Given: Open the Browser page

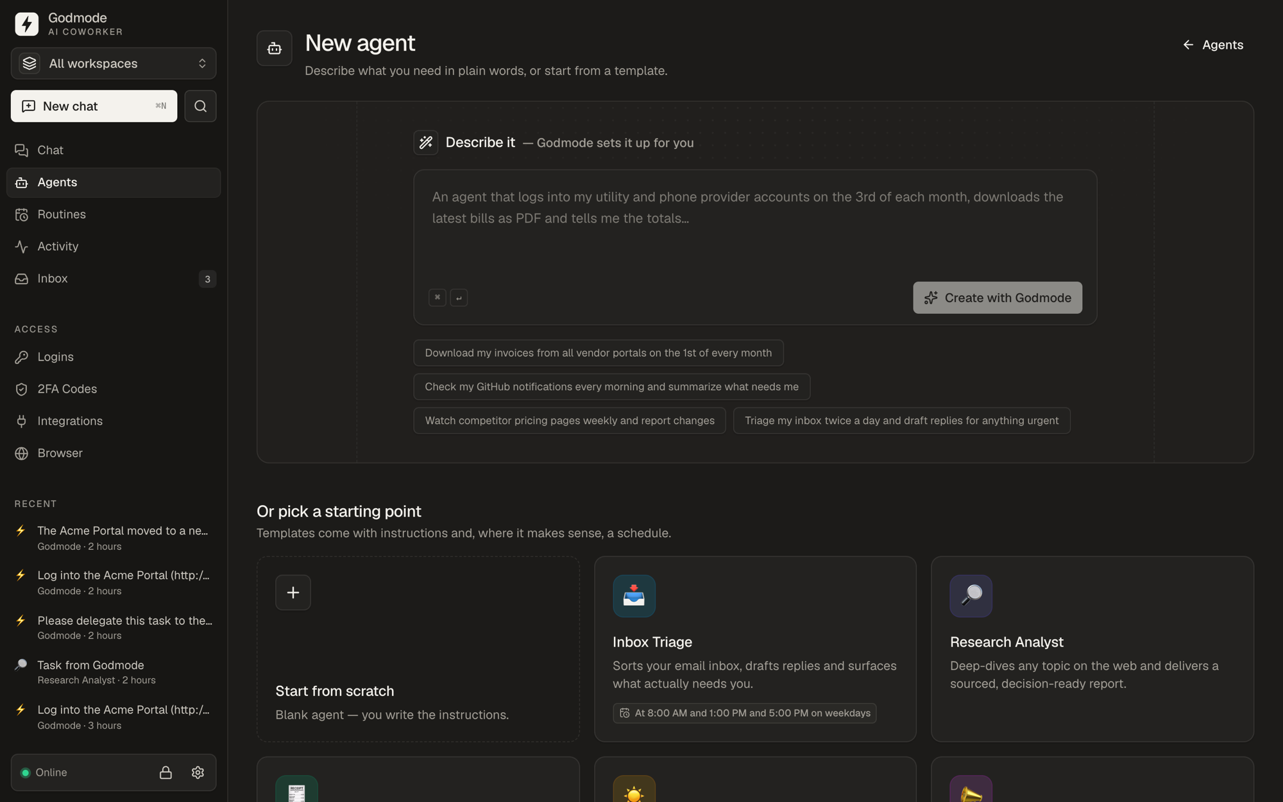Looking at the screenshot, I should coord(114,453).
